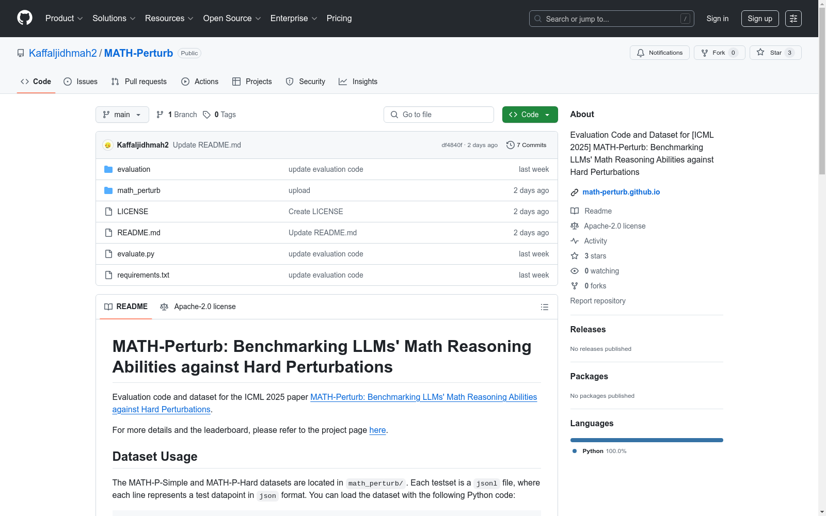Click the 'upload' commit message
The width and height of the screenshot is (826, 516).
[x=299, y=190]
